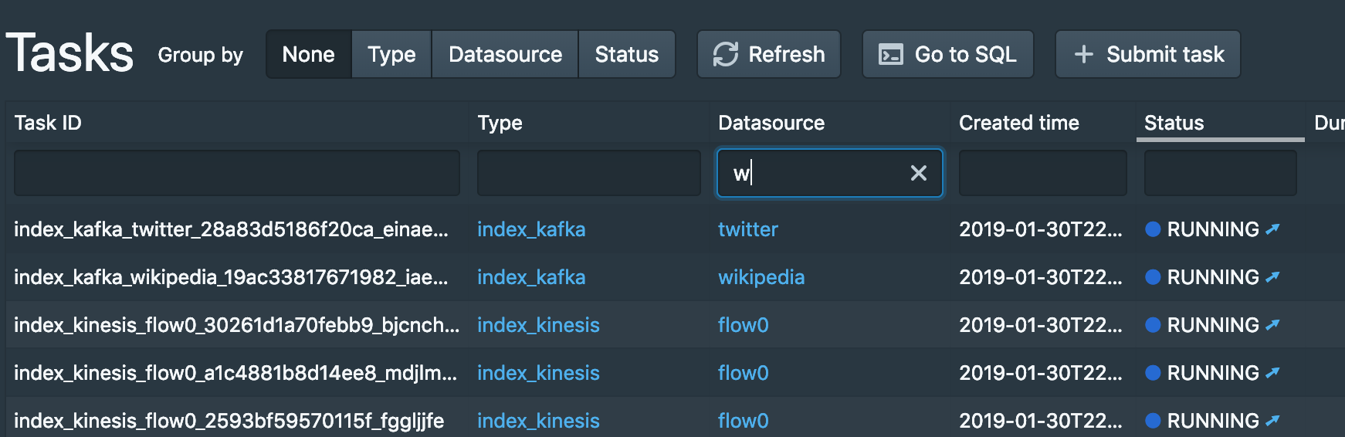Image resolution: width=1345 pixels, height=437 pixels.
Task: Group tasks by Status
Action: pyautogui.click(x=627, y=54)
